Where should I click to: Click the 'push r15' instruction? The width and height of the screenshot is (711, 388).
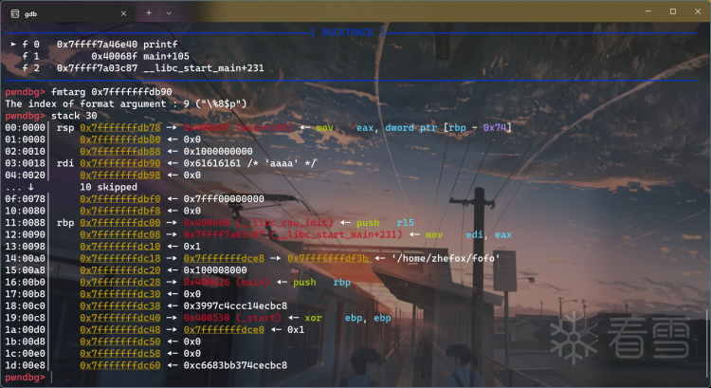[x=386, y=222]
